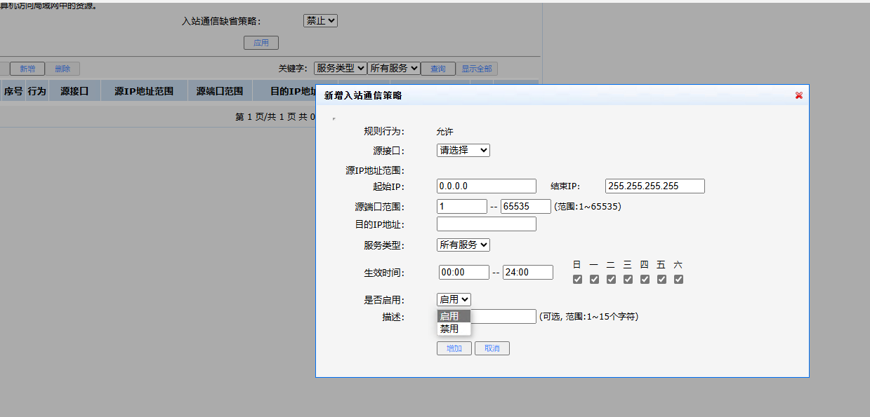Open the 源接口 请选择 dropdown

click(463, 150)
